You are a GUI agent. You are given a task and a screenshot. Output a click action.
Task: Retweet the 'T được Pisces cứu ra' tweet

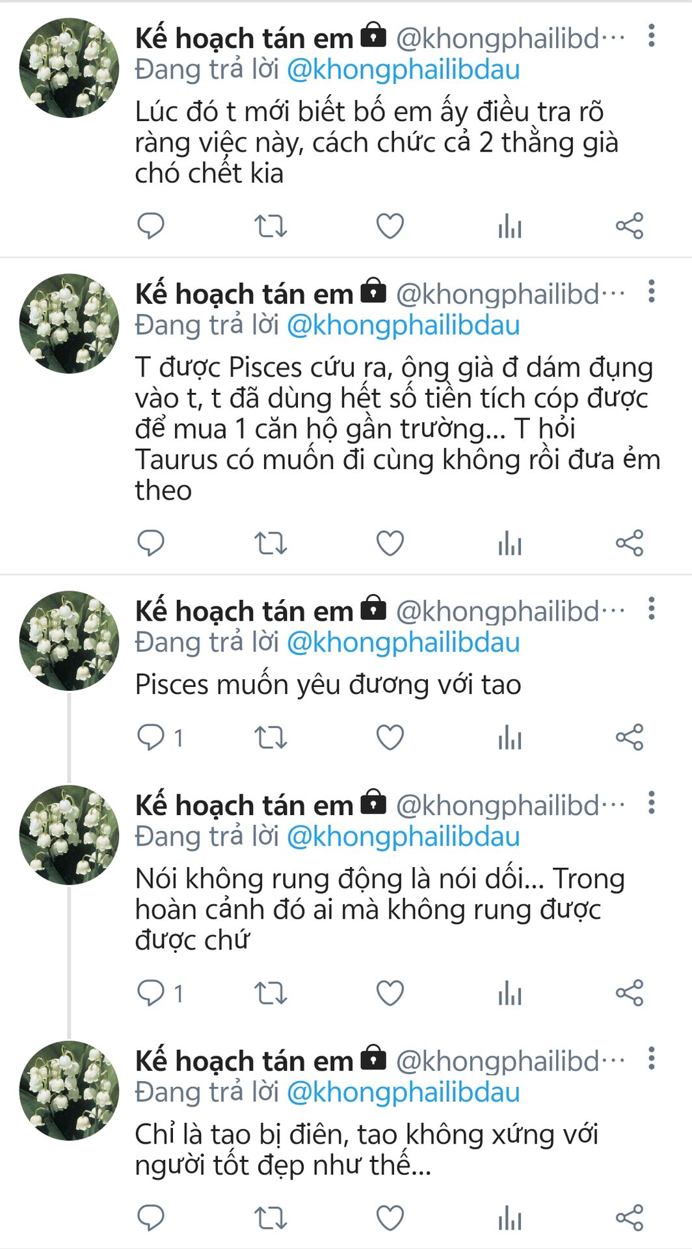271,543
